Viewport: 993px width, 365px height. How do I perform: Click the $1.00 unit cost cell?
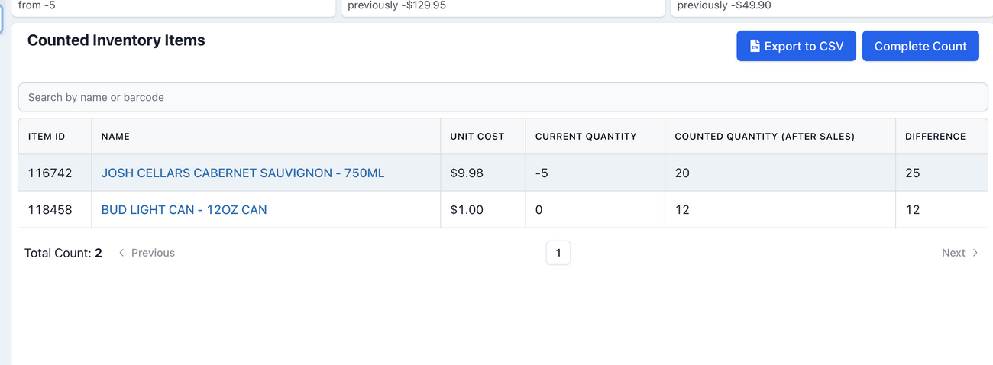(467, 210)
